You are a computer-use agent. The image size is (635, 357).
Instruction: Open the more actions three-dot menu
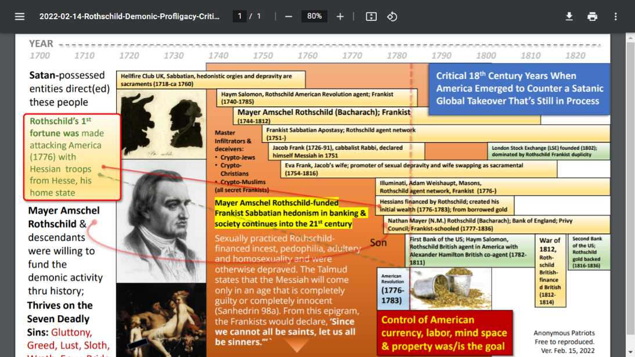616,17
